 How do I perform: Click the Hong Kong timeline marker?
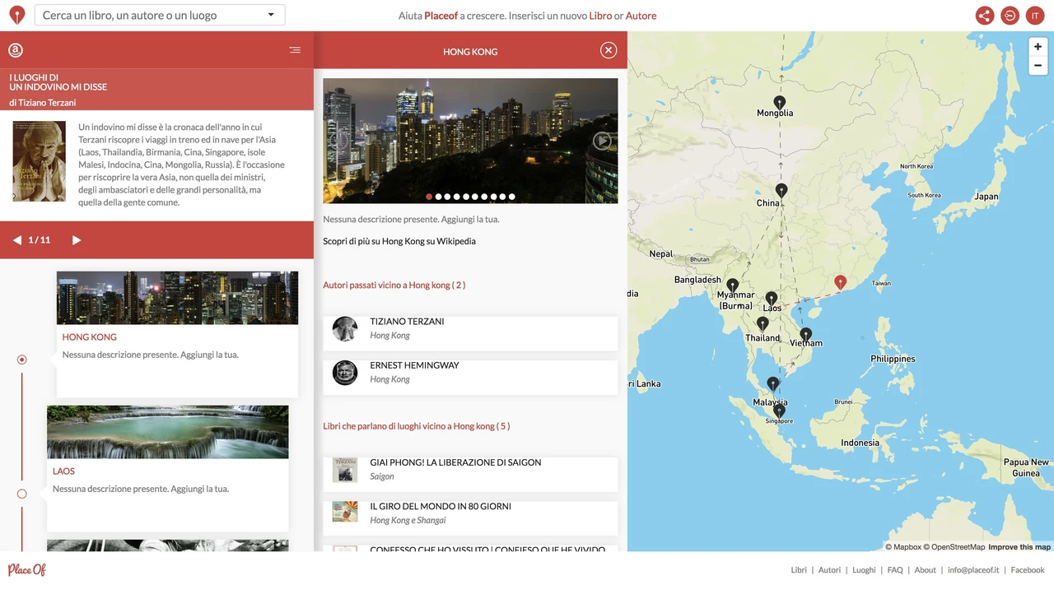pos(22,360)
